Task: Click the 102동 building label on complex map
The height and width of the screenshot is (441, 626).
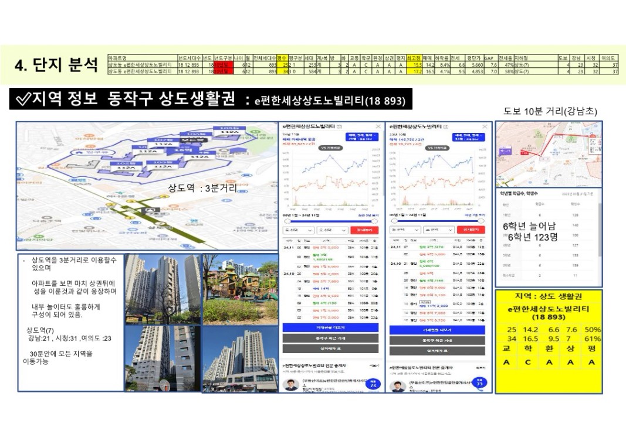Action: point(126,165)
